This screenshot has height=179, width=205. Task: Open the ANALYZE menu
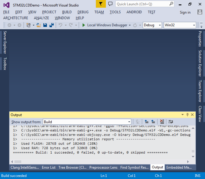coord(42,18)
